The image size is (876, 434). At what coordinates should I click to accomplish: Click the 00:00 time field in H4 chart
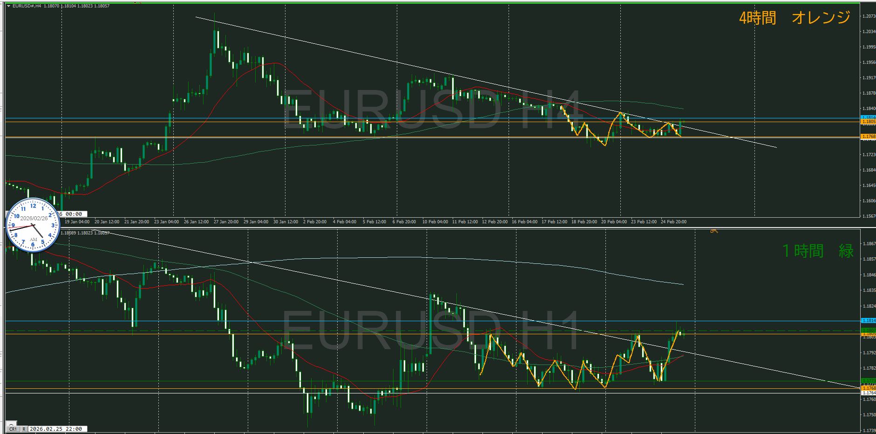click(x=74, y=214)
